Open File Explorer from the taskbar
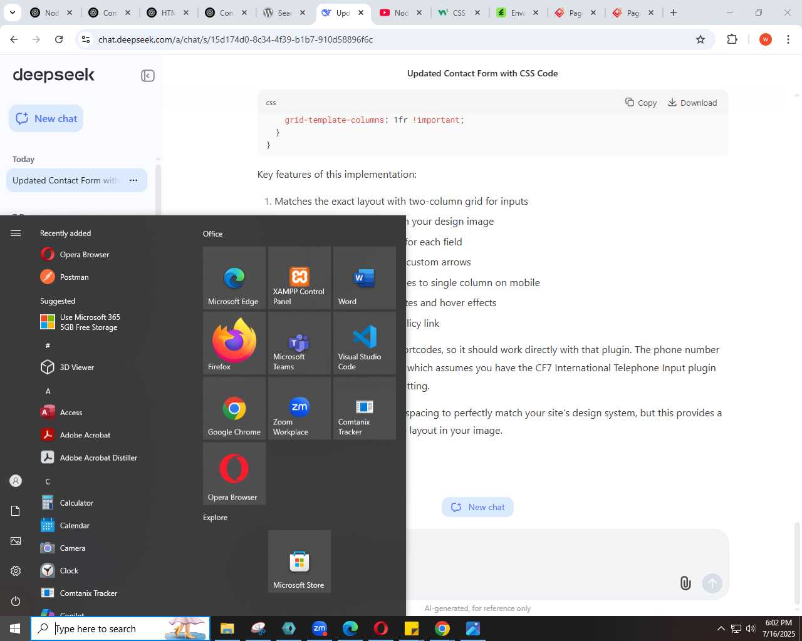This screenshot has width=802, height=641. tap(227, 628)
